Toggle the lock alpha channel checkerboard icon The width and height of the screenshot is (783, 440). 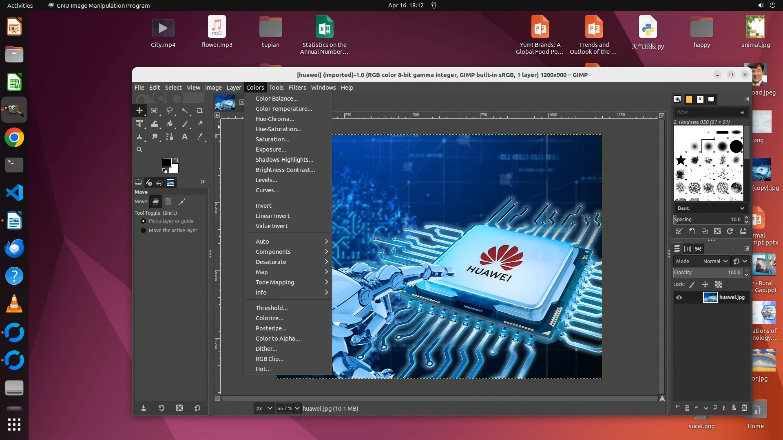click(x=719, y=284)
